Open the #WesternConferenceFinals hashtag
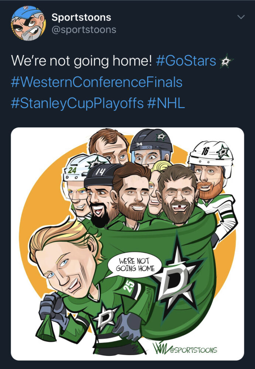Viewport: 255px width, 369px height. coord(97,82)
